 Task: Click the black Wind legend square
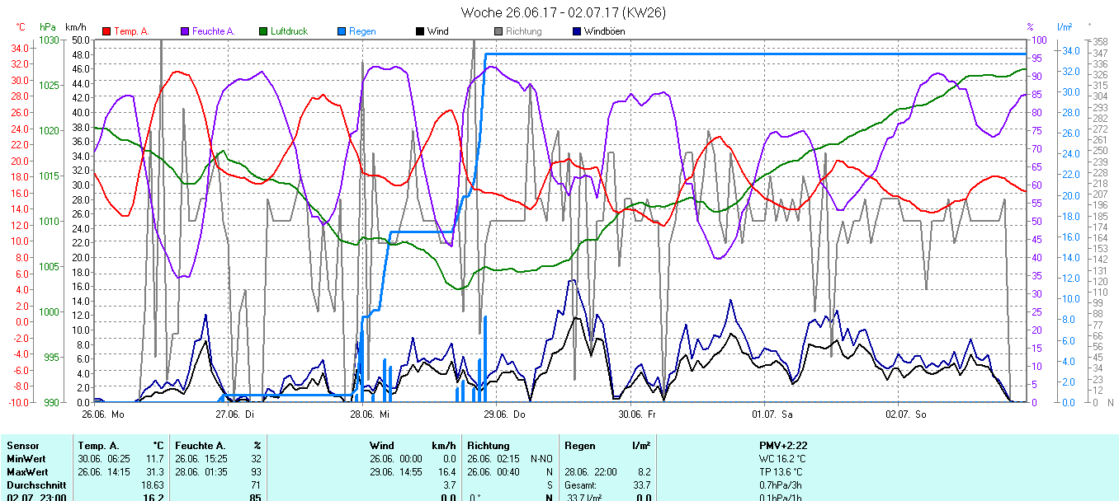coord(420,31)
